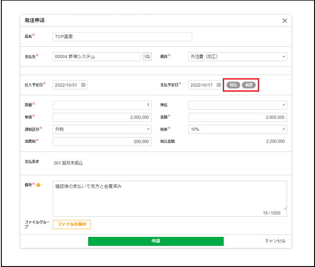Image resolution: width=315 pixels, height=267 pixels.
Task: Open the 課税区分 dropdown showing 外税
Action: pyautogui.click(x=102, y=129)
